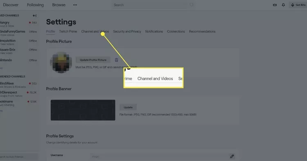This screenshot has width=307, height=161.
Task: Open Jimquisition channel in sidebar
Action: pyautogui.click(x=18, y=42)
